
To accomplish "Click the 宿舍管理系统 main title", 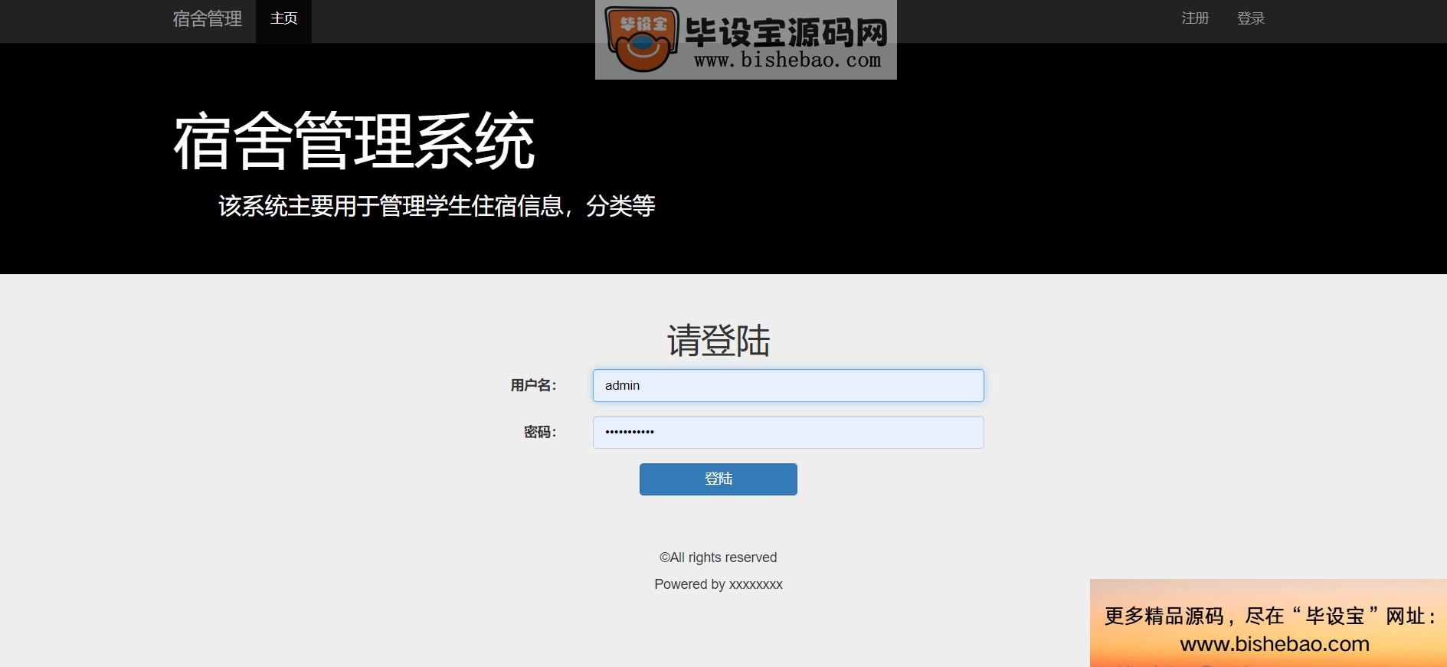I will click(x=354, y=141).
